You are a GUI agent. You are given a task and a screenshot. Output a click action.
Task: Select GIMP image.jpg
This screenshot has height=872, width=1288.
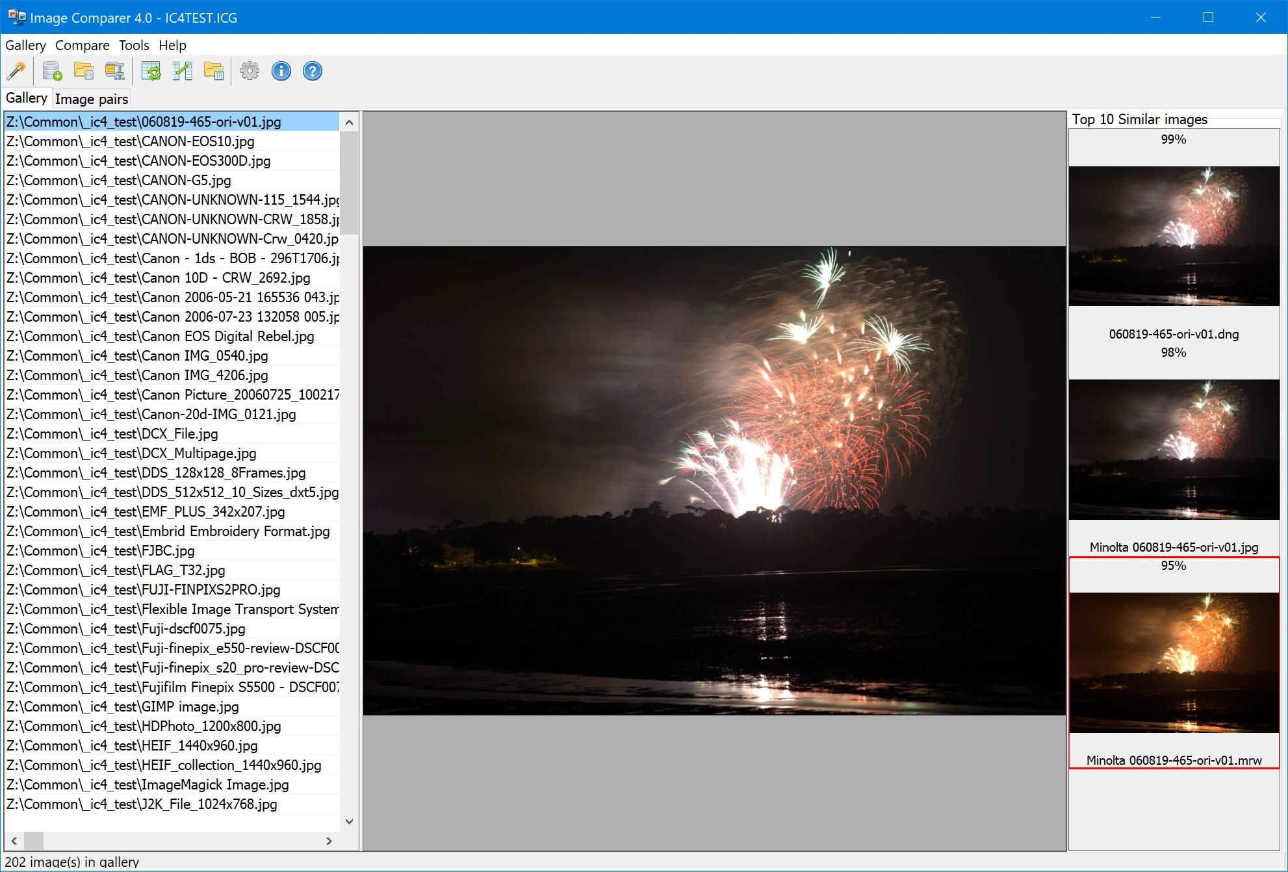pos(172,706)
